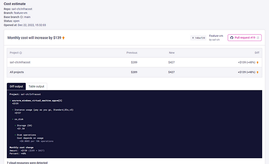Viewport: 269px width, 164px height.
Task: Click +$139 (+48%) in All projects row
Action: pos(247,72)
